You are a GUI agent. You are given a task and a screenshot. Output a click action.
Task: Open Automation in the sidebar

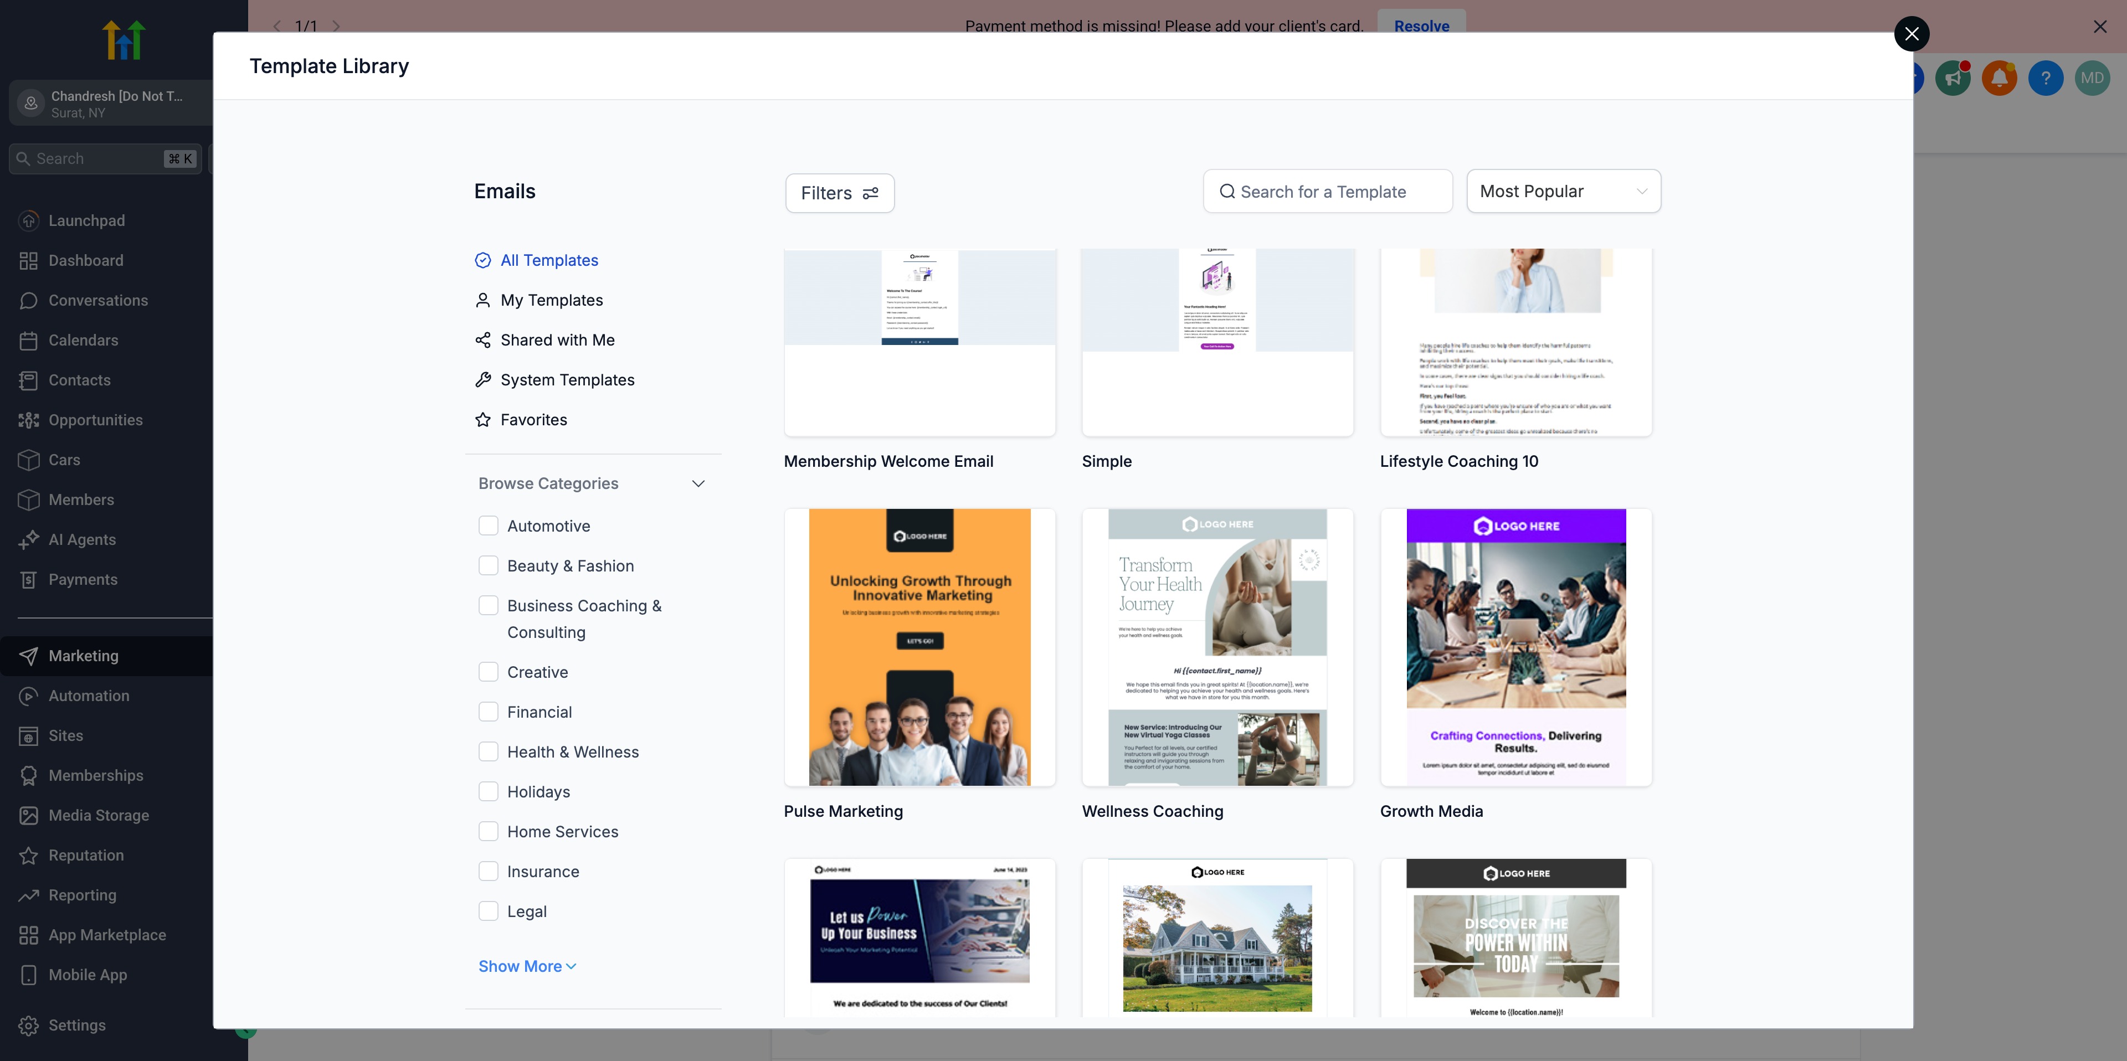tap(89, 695)
